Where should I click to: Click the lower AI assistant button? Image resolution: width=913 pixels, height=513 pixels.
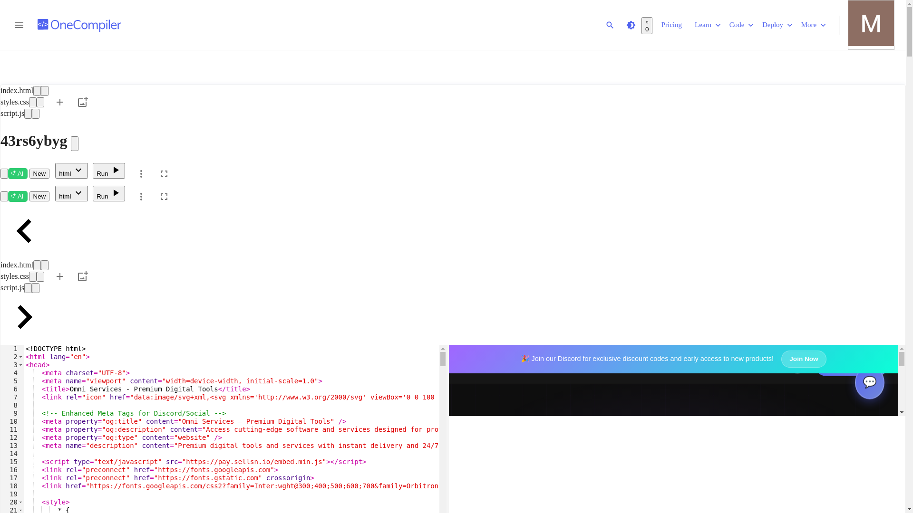[x=18, y=196]
